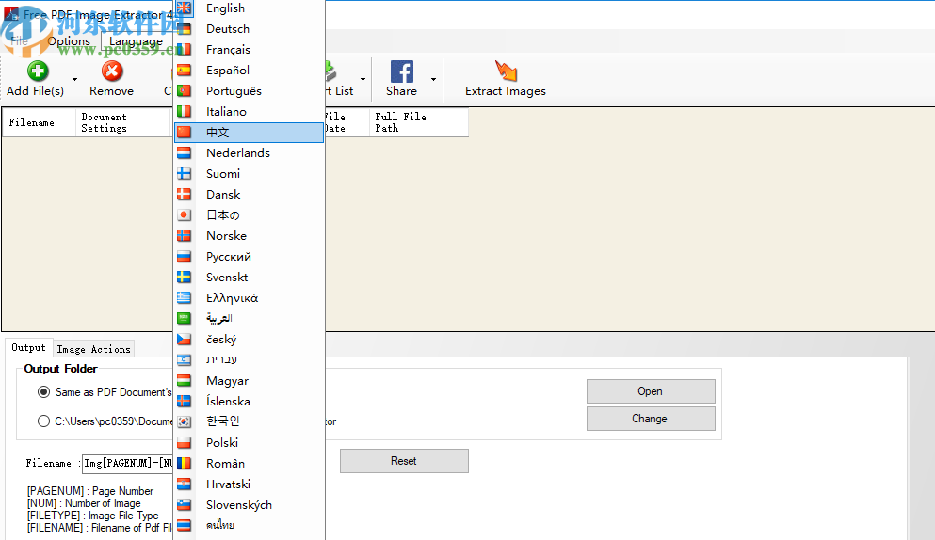Choose the Arabic language entry

[x=250, y=318]
